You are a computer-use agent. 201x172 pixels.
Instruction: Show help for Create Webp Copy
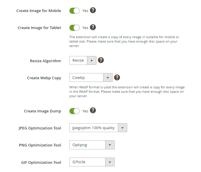tap(117, 77)
